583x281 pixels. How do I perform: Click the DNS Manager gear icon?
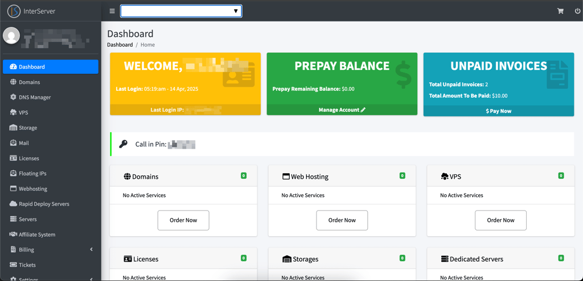(x=13, y=97)
